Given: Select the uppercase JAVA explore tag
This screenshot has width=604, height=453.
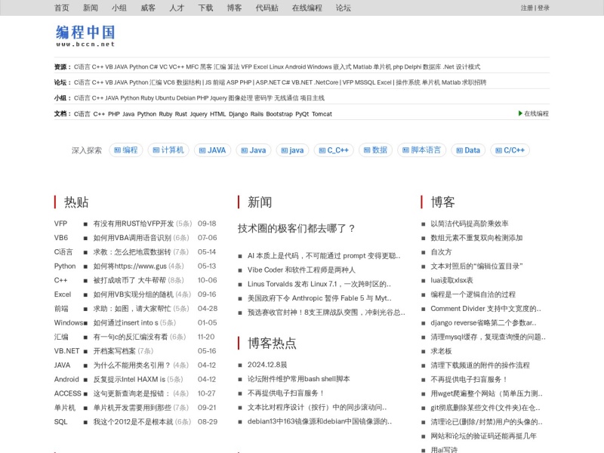Looking at the screenshot, I should [212, 150].
